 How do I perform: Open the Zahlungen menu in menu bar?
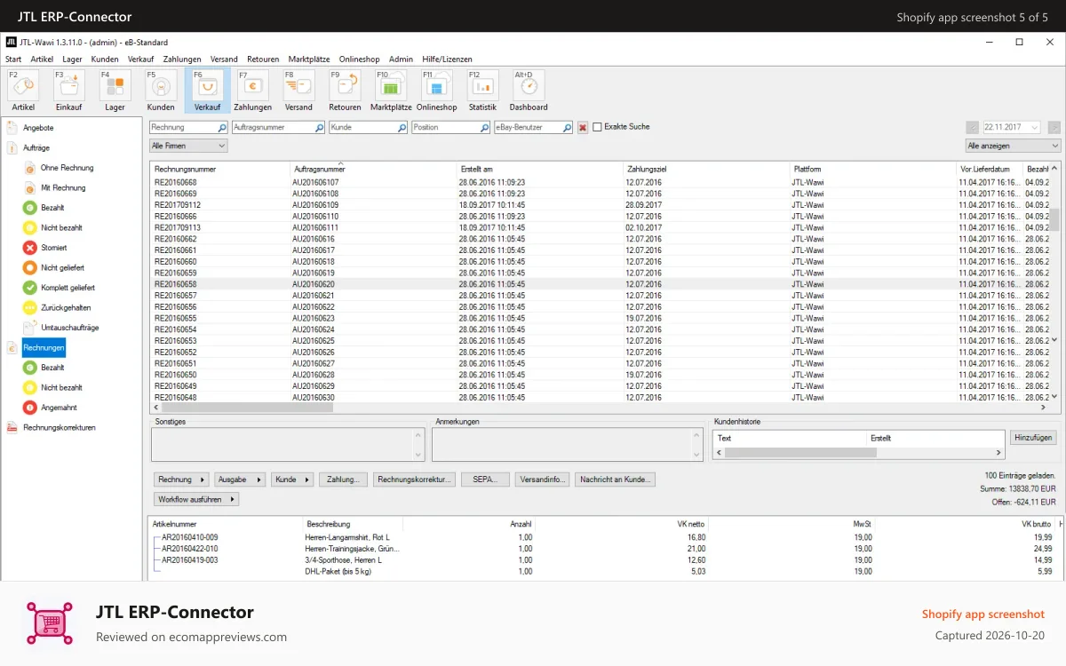click(182, 59)
